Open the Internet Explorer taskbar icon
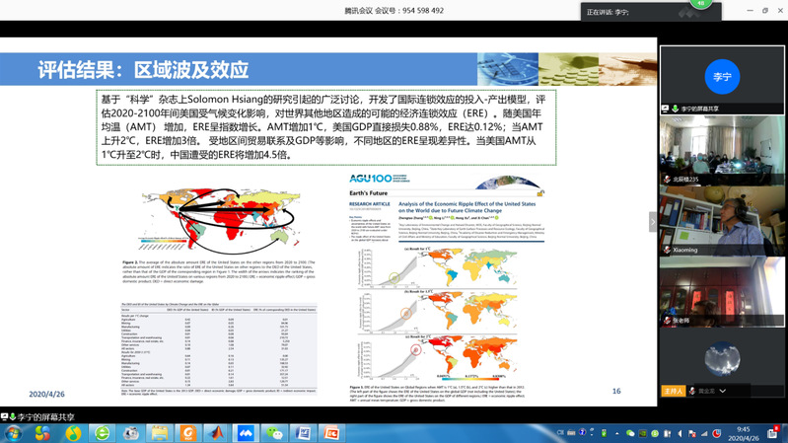Screen dimensions: 788x443 point(102,433)
